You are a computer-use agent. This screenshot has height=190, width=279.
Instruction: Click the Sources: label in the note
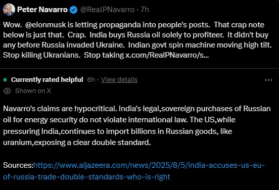[x=18, y=165]
